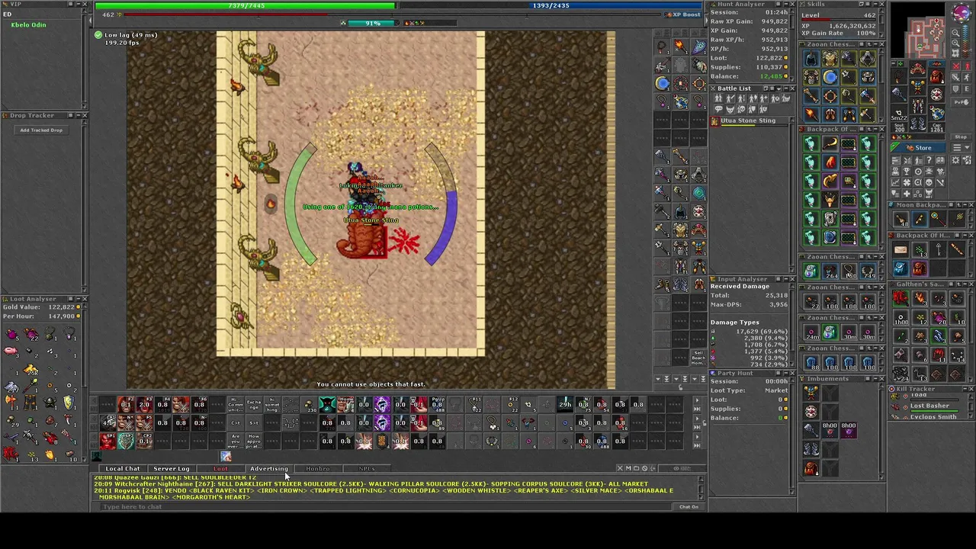Open the options gear icon
Screen dimensions: 976x549
pos(955,159)
